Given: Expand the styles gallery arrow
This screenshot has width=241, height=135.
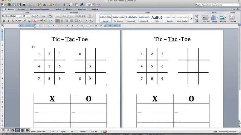Looking at the screenshot, I should point(191,19).
